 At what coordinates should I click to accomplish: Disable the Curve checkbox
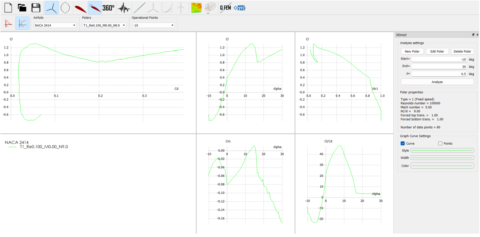click(402, 143)
